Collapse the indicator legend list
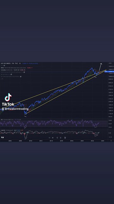Viewport: 114px width, 204px height. pyautogui.click(x=2, y=79)
